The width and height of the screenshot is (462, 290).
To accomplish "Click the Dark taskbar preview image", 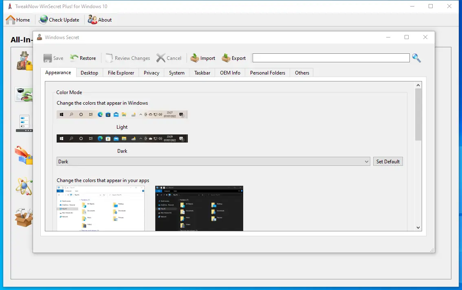I will click(122, 138).
